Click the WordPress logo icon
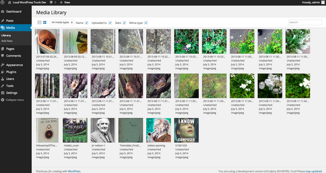The height and width of the screenshot is (173, 326). (x=2, y=2)
